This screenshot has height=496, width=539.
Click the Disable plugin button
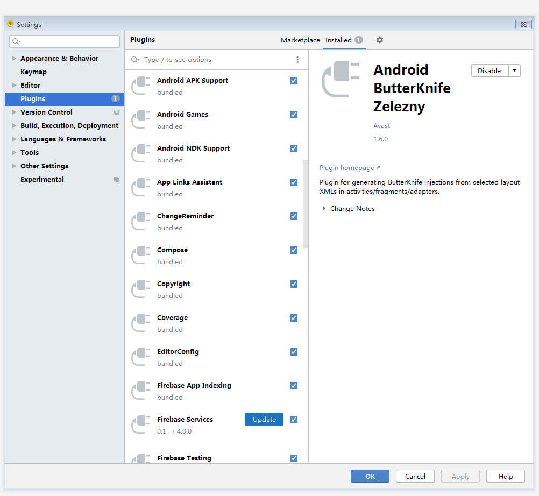(x=490, y=70)
